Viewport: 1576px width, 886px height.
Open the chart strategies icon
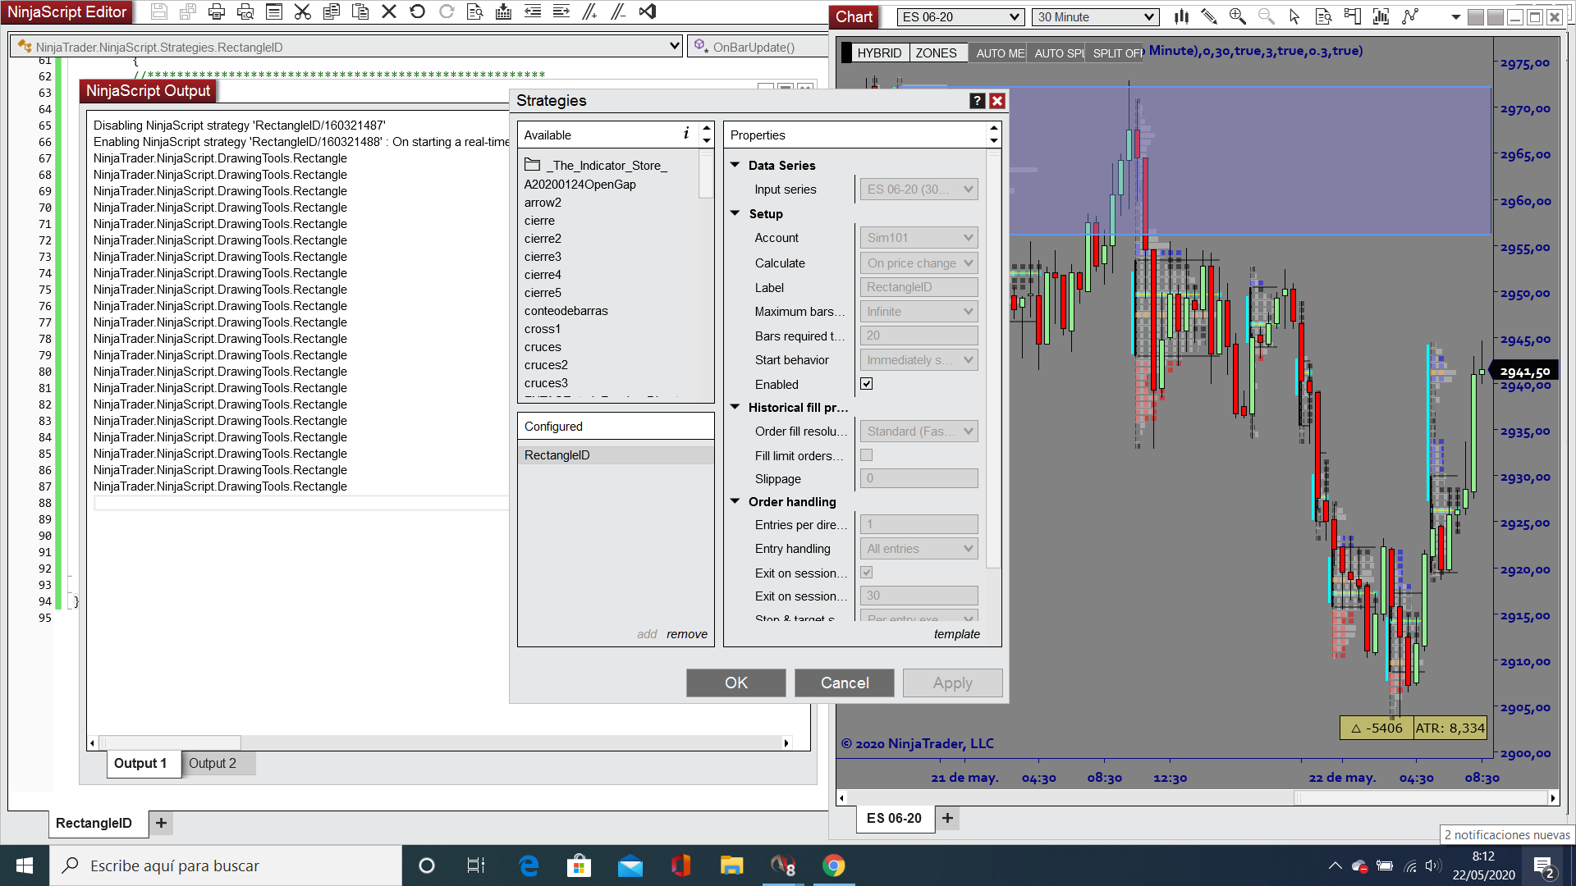(x=1410, y=16)
